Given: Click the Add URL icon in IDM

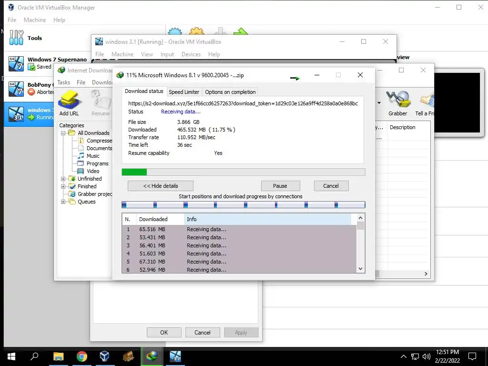Looking at the screenshot, I should 69,103.
